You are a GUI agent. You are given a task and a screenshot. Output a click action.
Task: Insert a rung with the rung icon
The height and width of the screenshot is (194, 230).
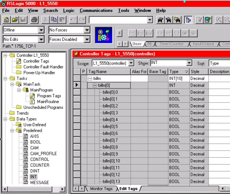pos(132,33)
